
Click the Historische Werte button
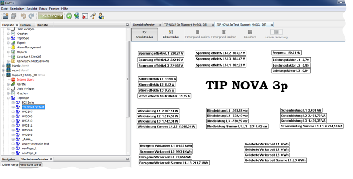[x=31, y=165]
